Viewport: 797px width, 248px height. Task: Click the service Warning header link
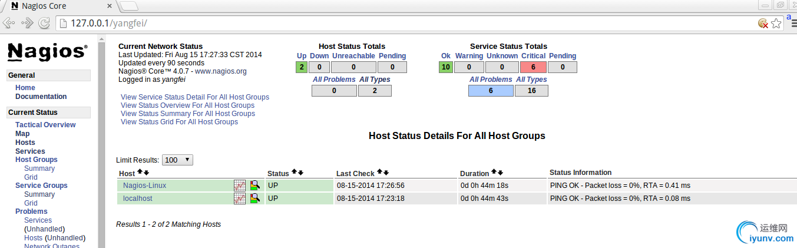coord(469,56)
